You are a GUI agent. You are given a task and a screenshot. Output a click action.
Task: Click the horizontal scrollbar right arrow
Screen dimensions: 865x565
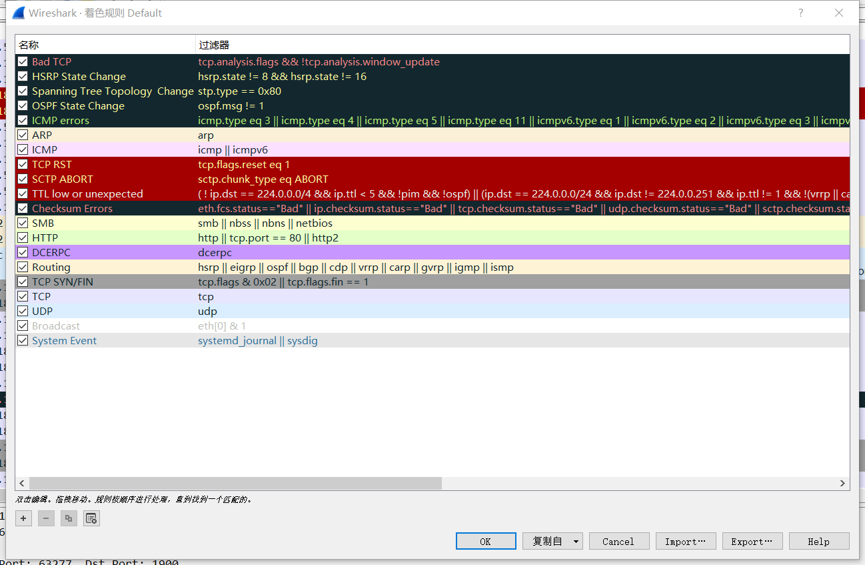pyautogui.click(x=842, y=483)
